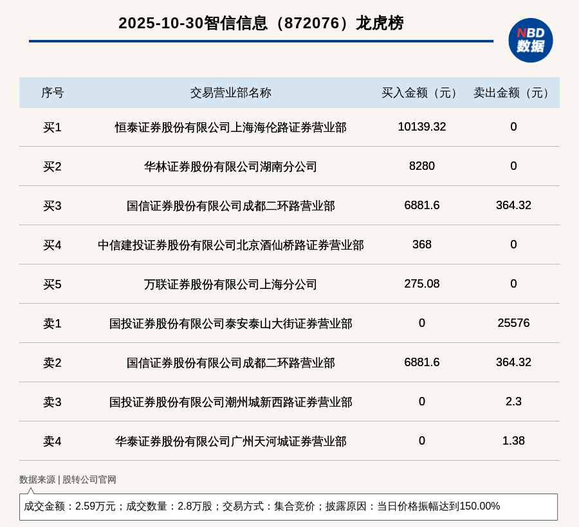This screenshot has height=527, width=579.
Task: Select the 序号 column header
Action: [x=52, y=93]
